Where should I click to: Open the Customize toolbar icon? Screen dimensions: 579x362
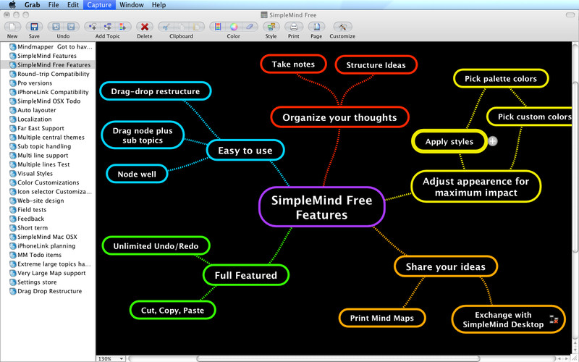[342, 27]
